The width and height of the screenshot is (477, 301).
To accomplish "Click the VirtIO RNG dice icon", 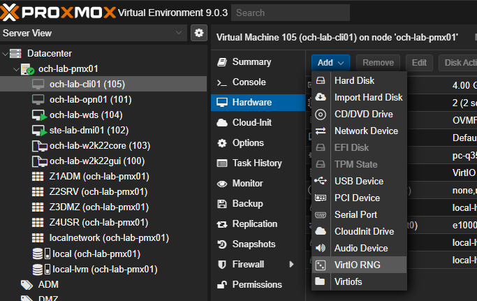I will tap(321, 265).
